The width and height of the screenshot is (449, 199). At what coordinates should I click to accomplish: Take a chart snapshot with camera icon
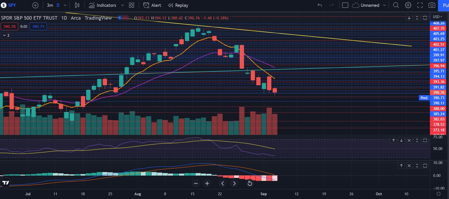click(432, 5)
